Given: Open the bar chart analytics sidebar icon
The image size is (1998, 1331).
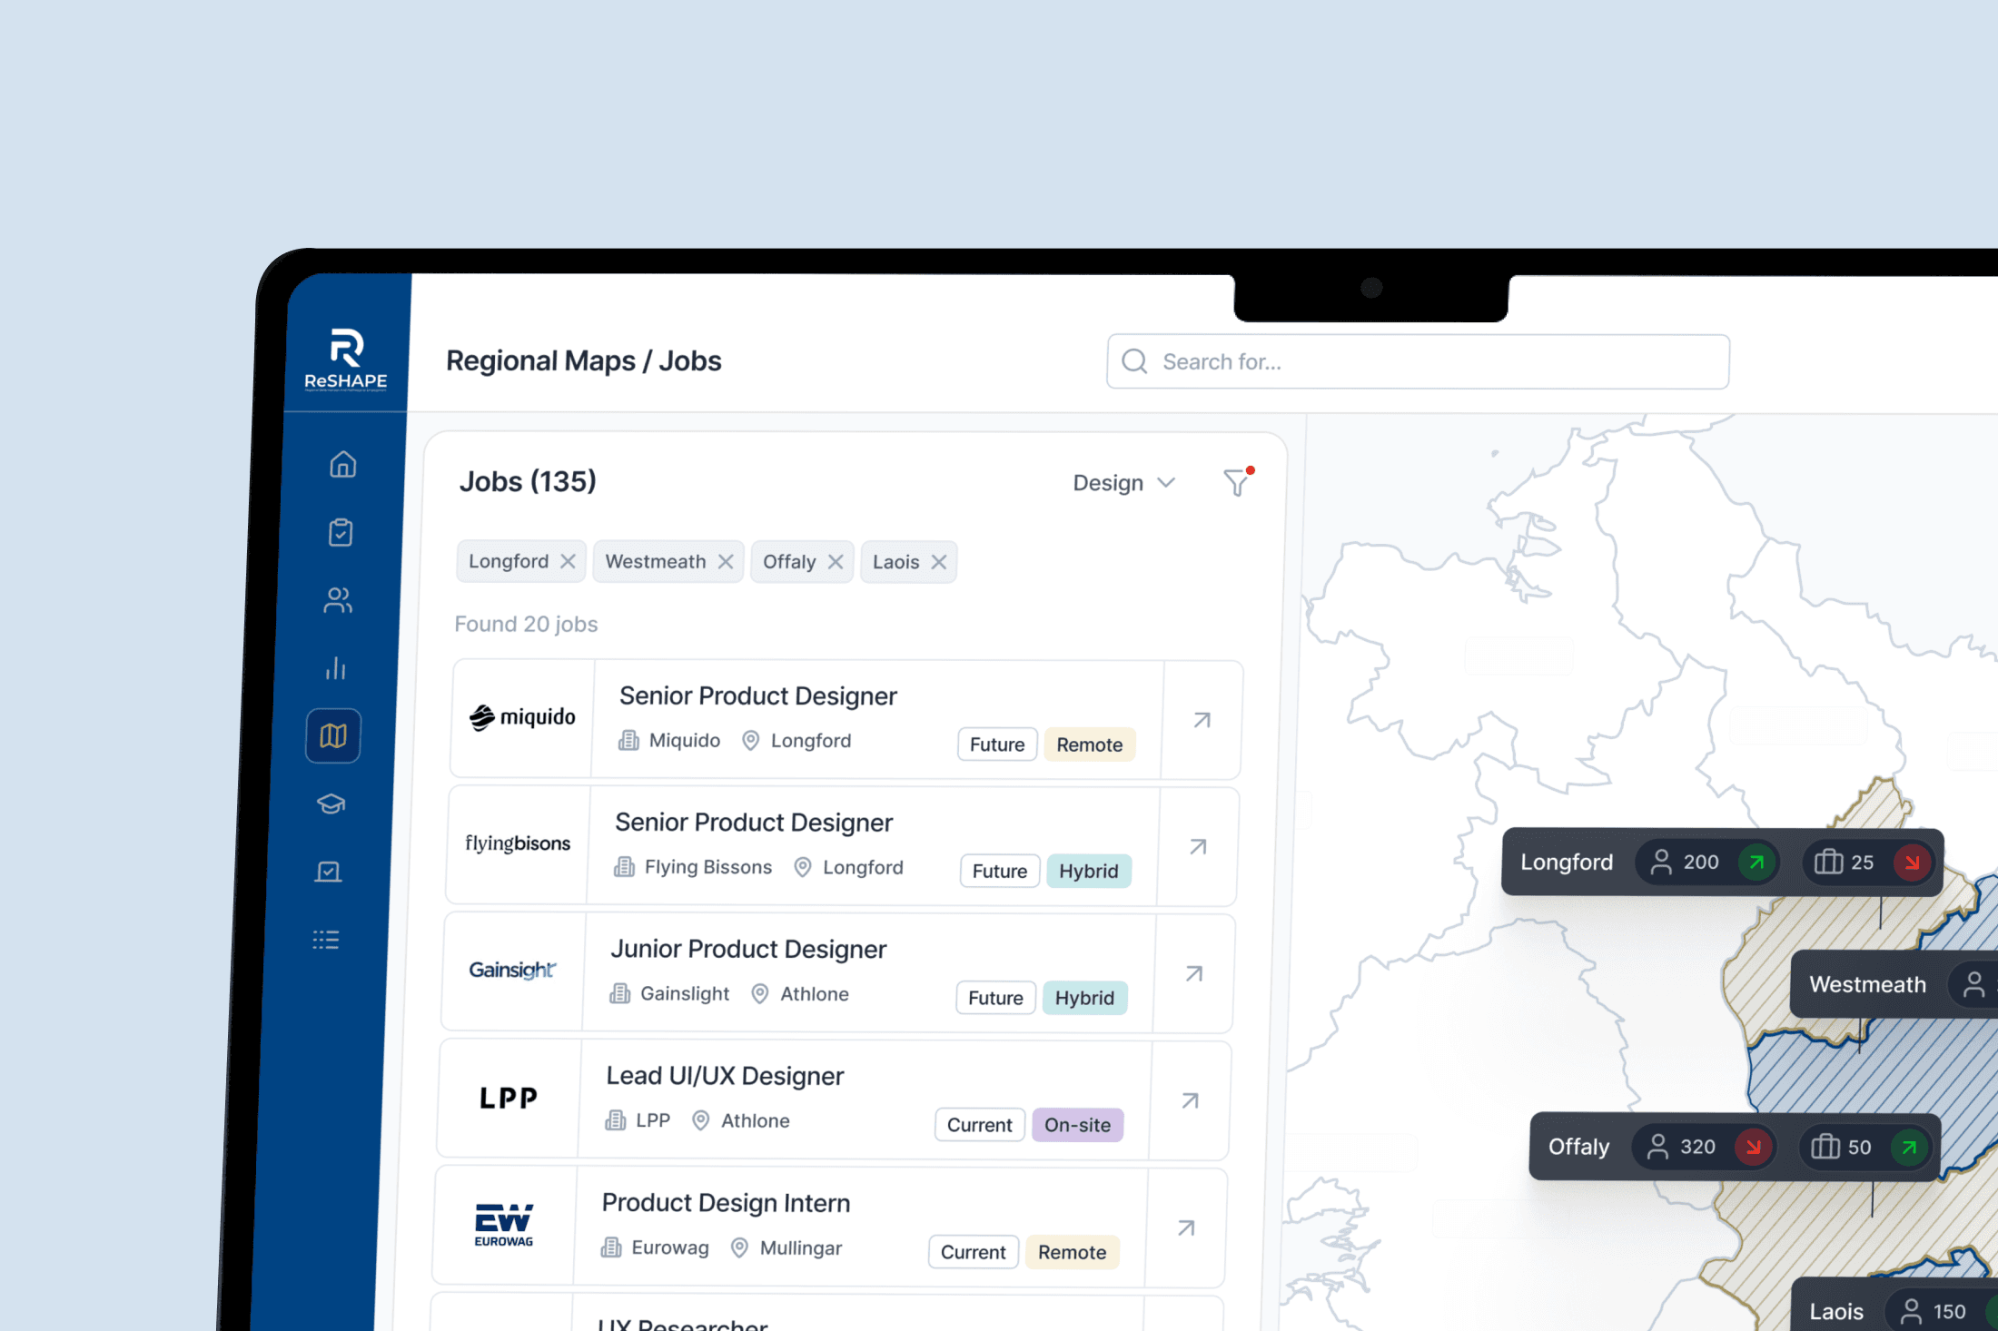Looking at the screenshot, I should pyautogui.click(x=336, y=667).
